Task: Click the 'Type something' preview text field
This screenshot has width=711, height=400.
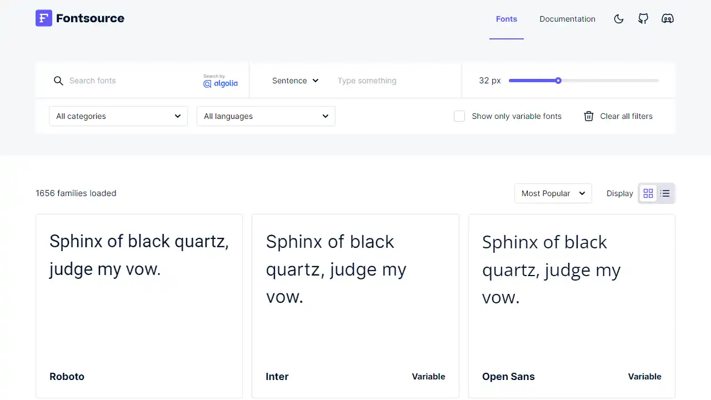Action: pos(389,81)
